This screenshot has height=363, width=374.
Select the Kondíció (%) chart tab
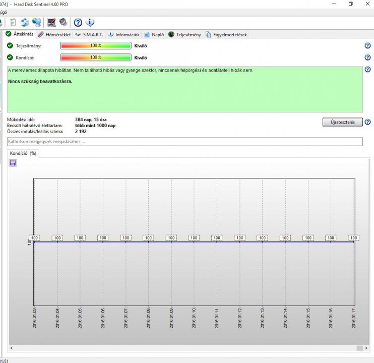click(23, 153)
